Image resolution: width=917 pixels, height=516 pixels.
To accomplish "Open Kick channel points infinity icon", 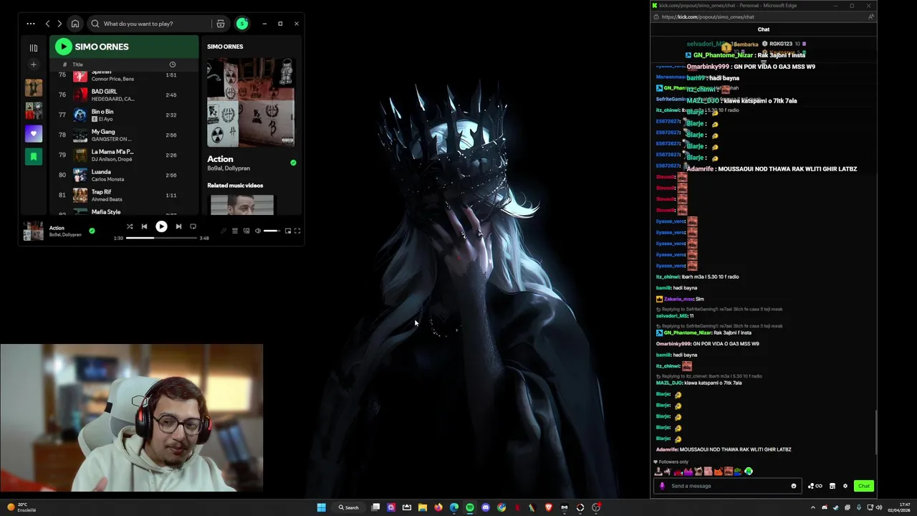I will pyautogui.click(x=815, y=486).
